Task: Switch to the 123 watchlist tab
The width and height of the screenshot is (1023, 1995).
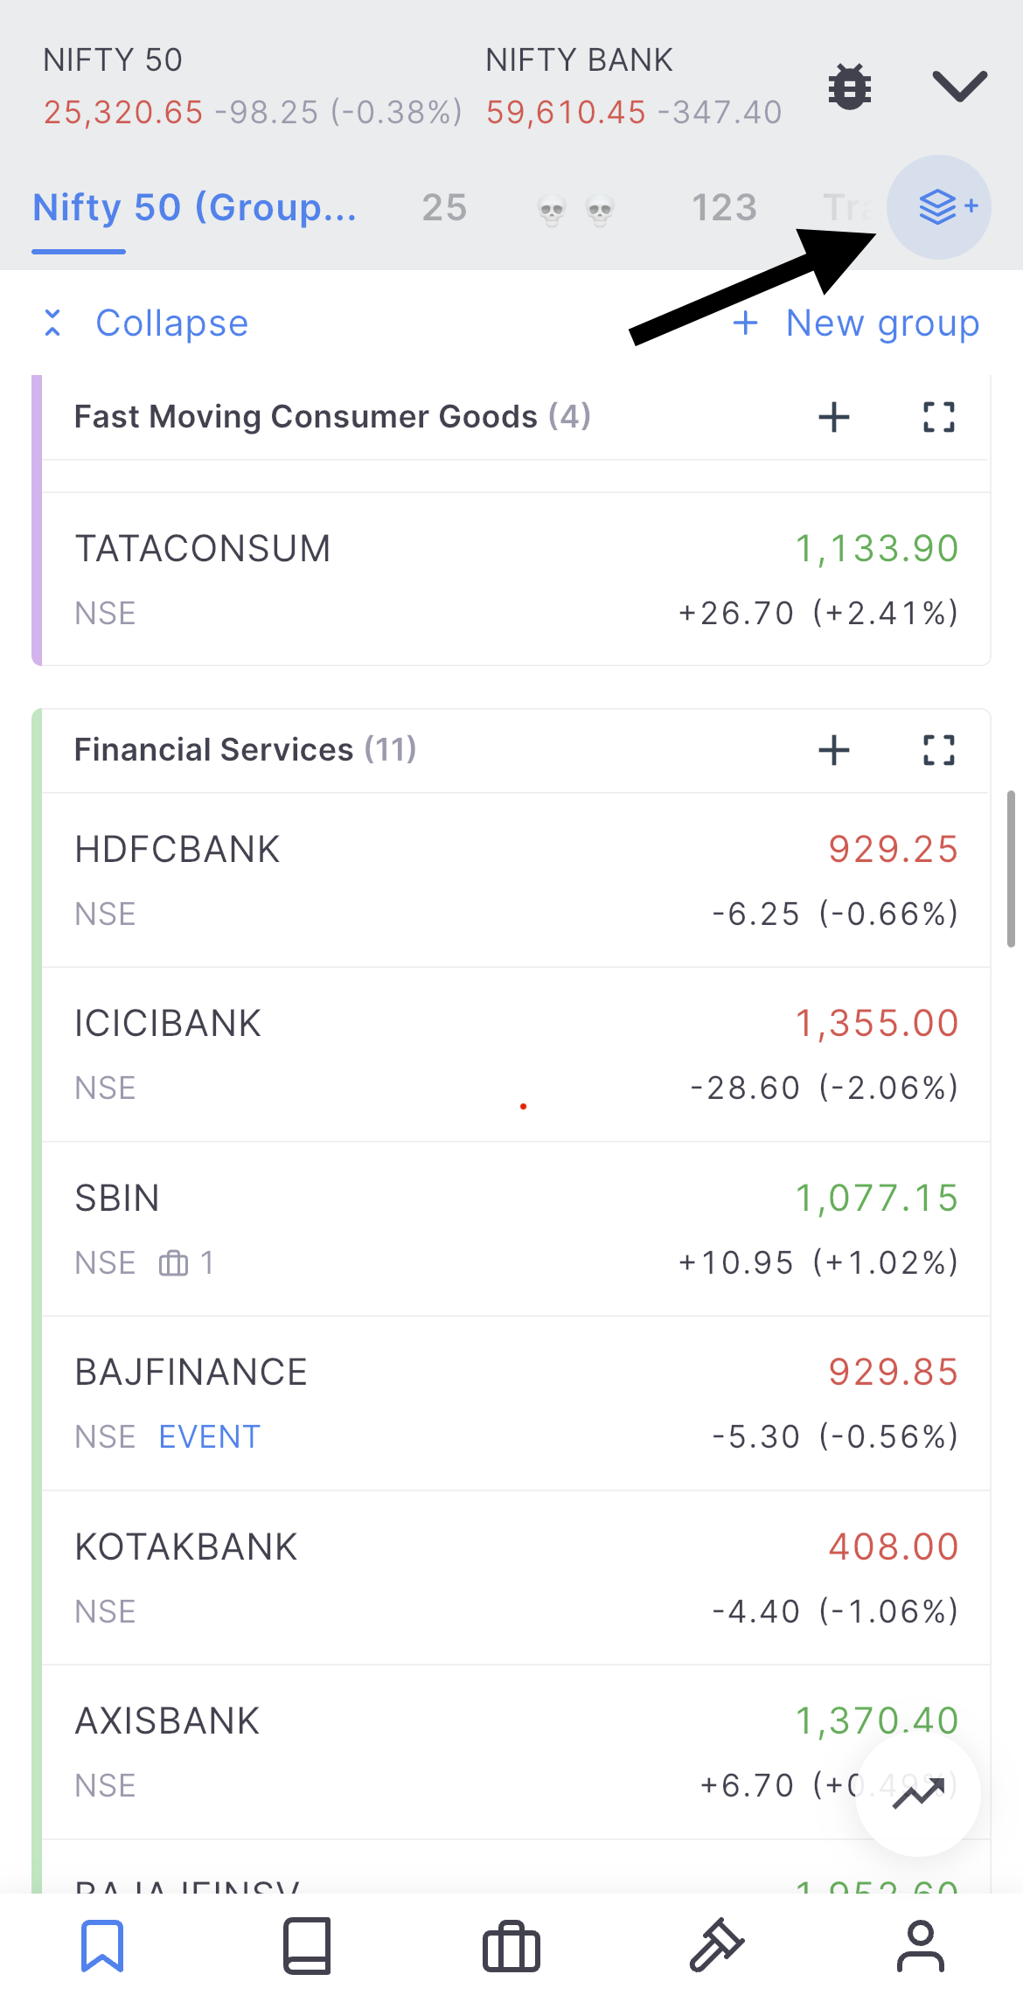Action: click(x=724, y=208)
